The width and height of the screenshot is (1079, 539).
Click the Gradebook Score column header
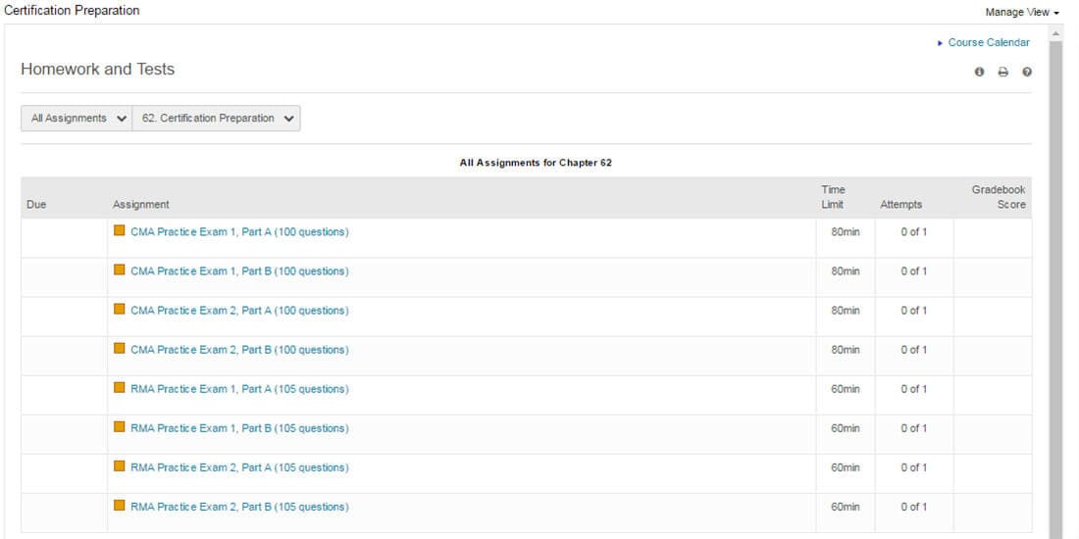(x=998, y=197)
